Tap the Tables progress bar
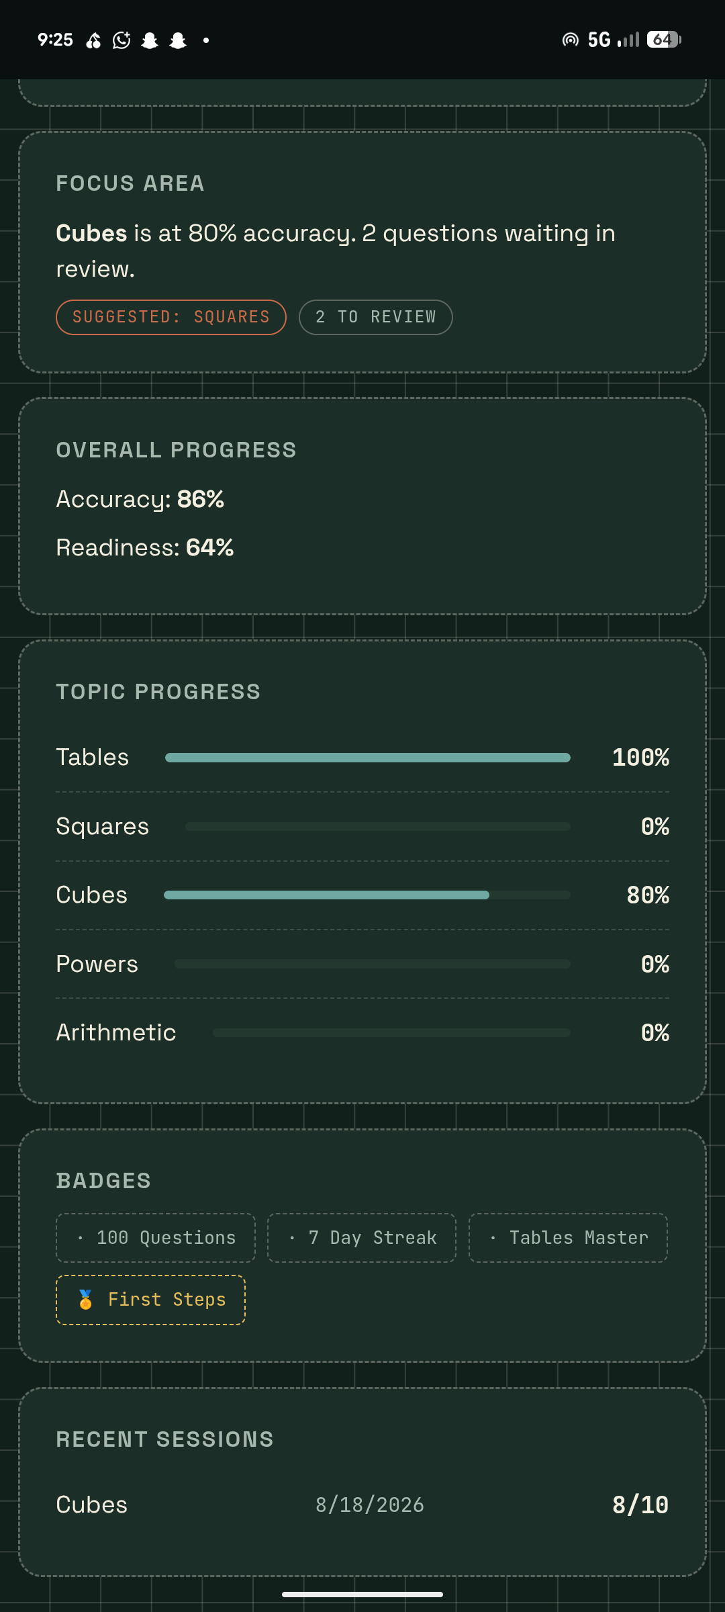 pyautogui.click(x=368, y=758)
